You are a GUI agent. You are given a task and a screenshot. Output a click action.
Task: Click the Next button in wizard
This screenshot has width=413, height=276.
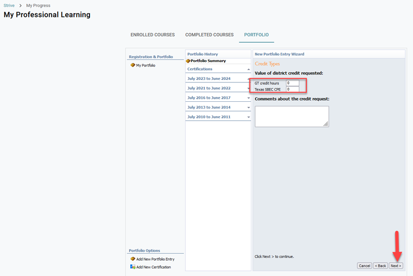click(x=396, y=266)
